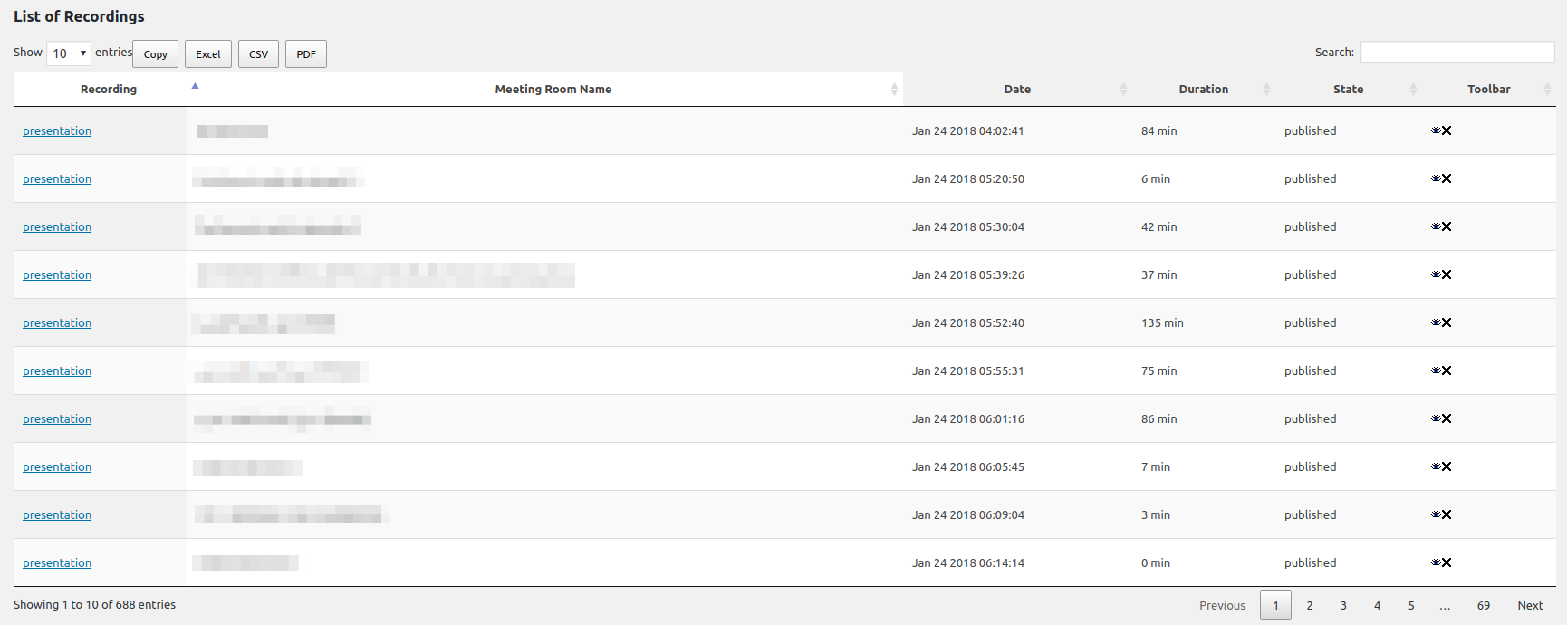Sort table by Toolbar column
1567x625 pixels.
(1489, 89)
